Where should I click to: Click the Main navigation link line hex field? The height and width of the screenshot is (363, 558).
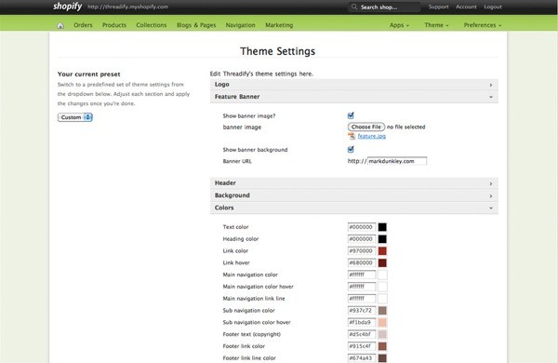tap(362, 299)
